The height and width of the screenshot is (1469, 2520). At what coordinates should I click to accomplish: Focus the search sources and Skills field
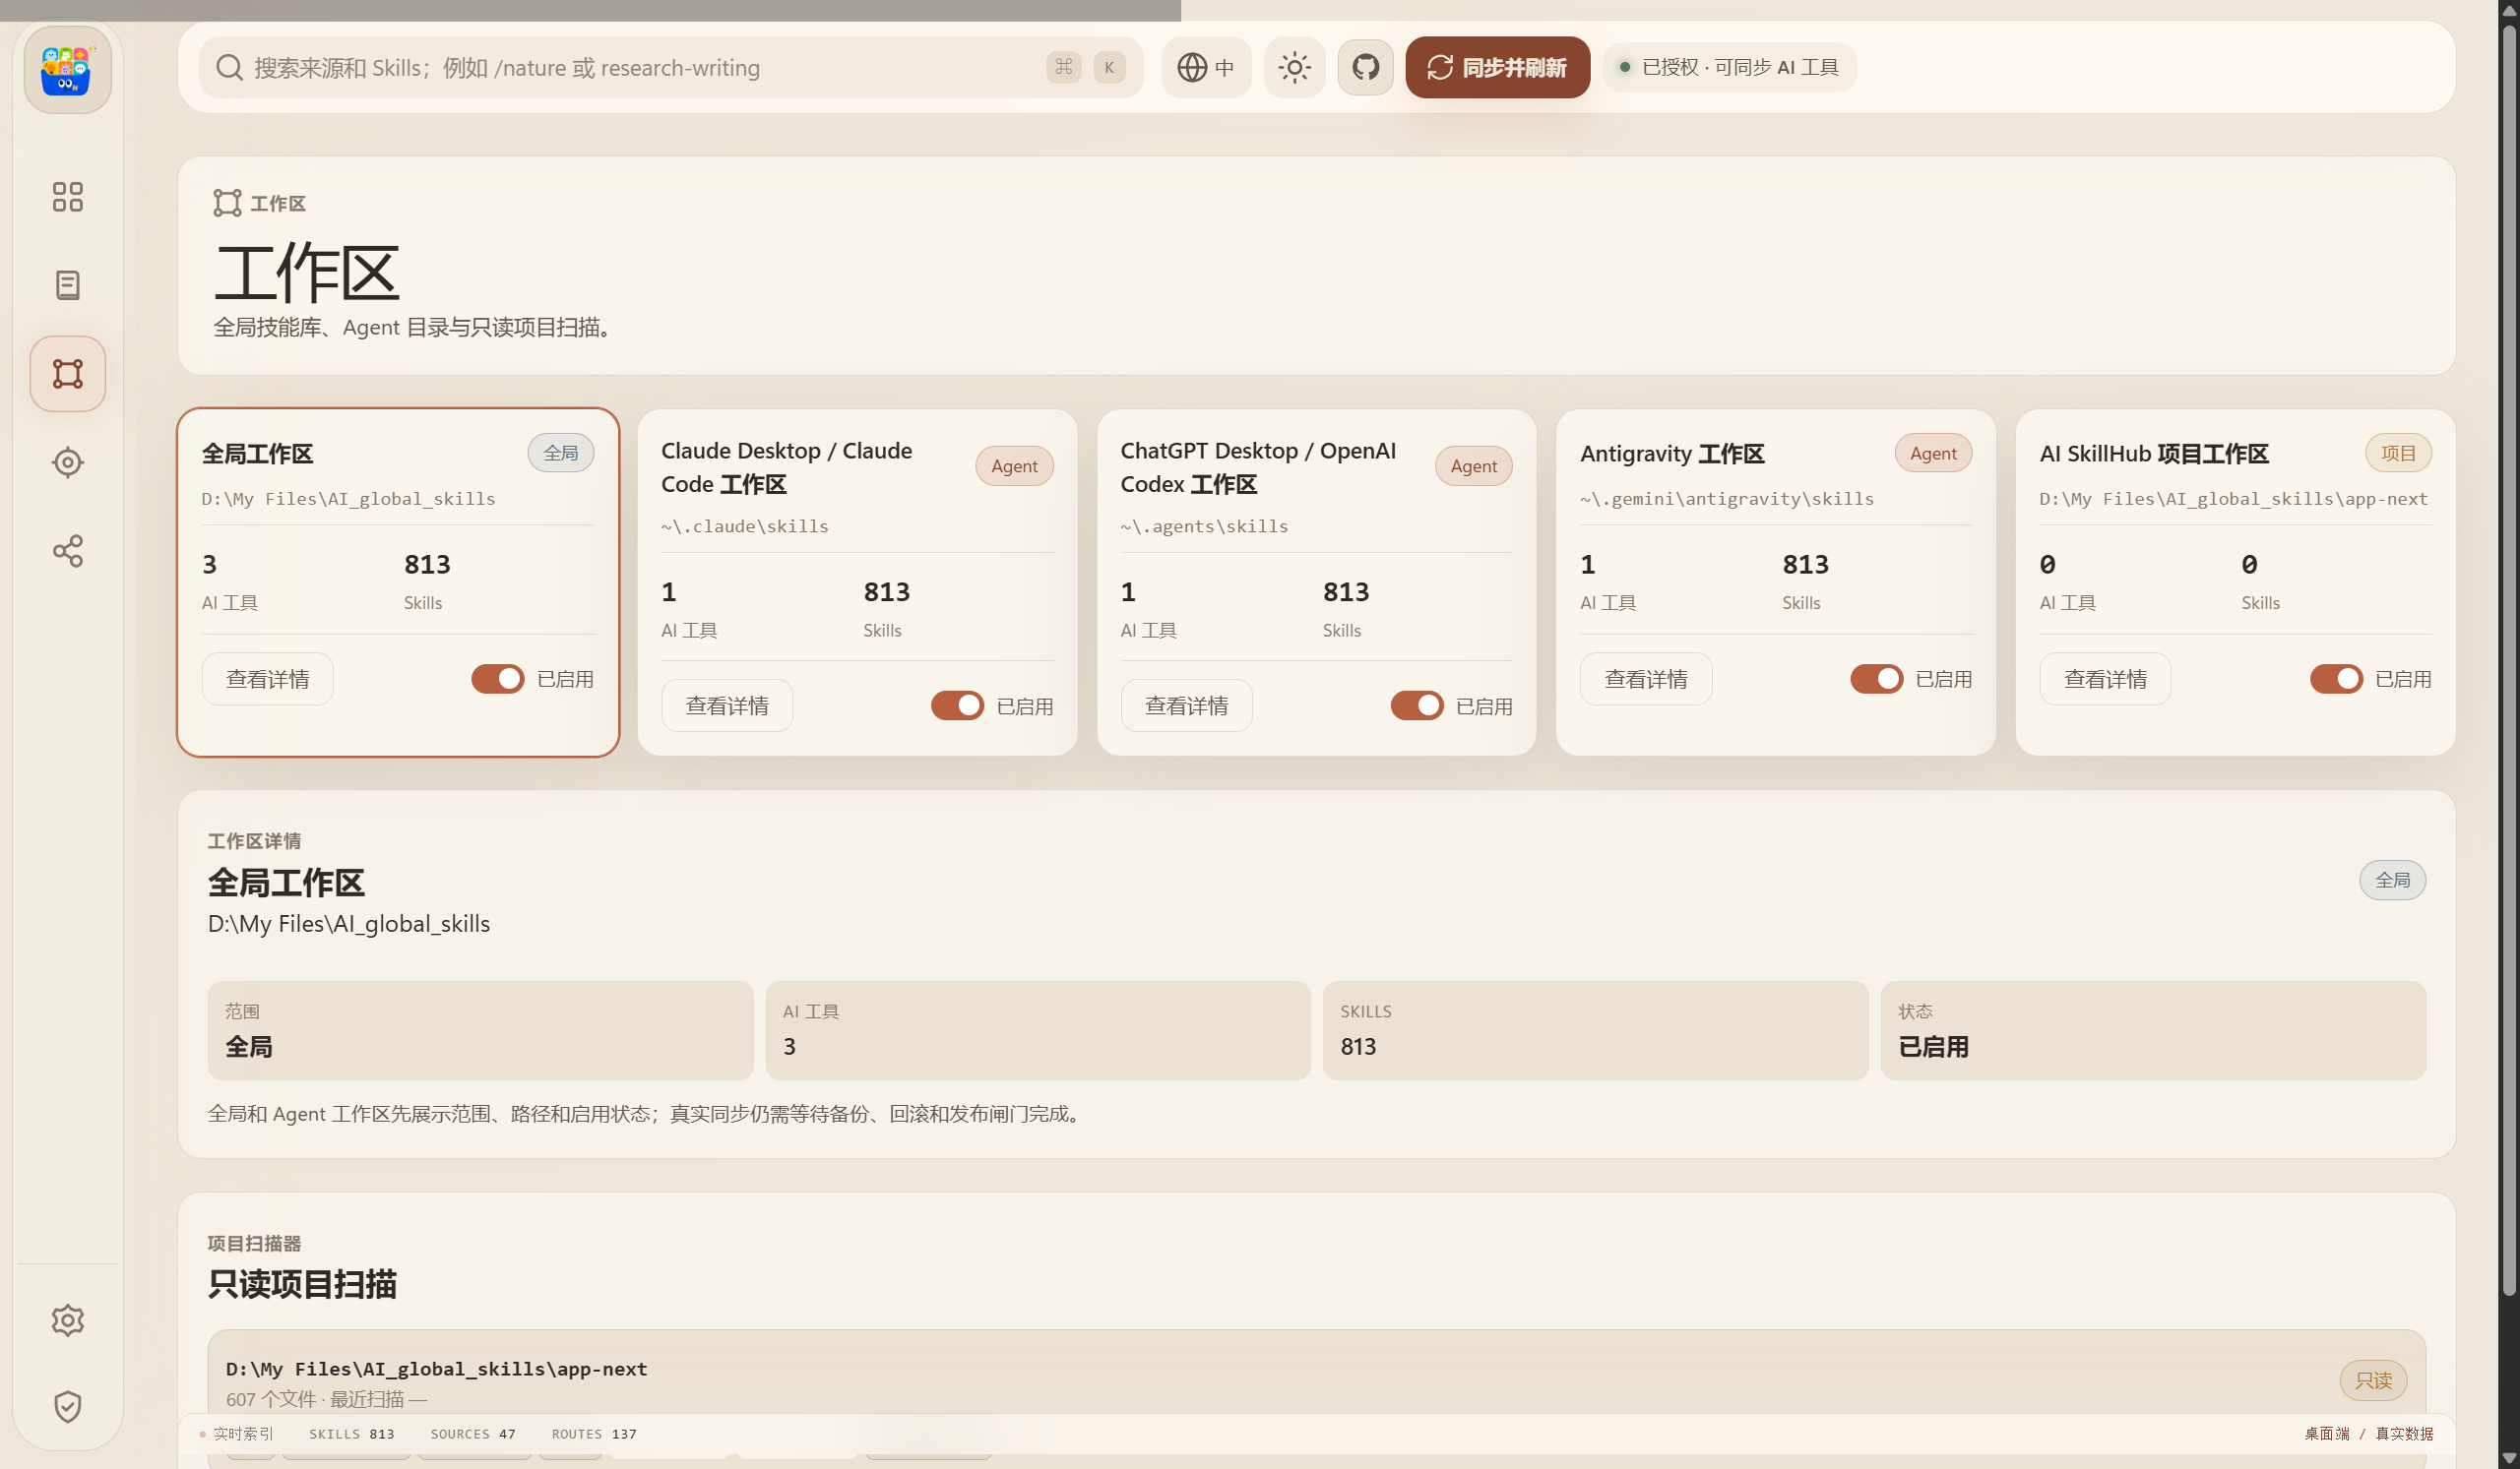coord(670,67)
